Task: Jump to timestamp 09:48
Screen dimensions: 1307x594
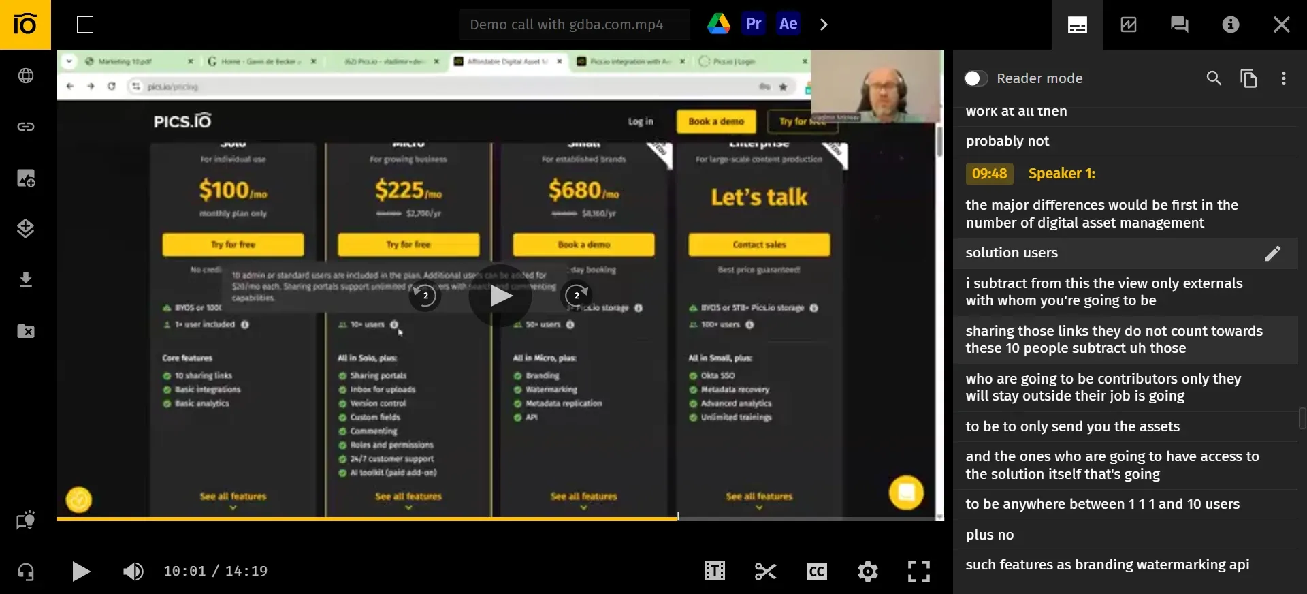Action: pyautogui.click(x=989, y=174)
